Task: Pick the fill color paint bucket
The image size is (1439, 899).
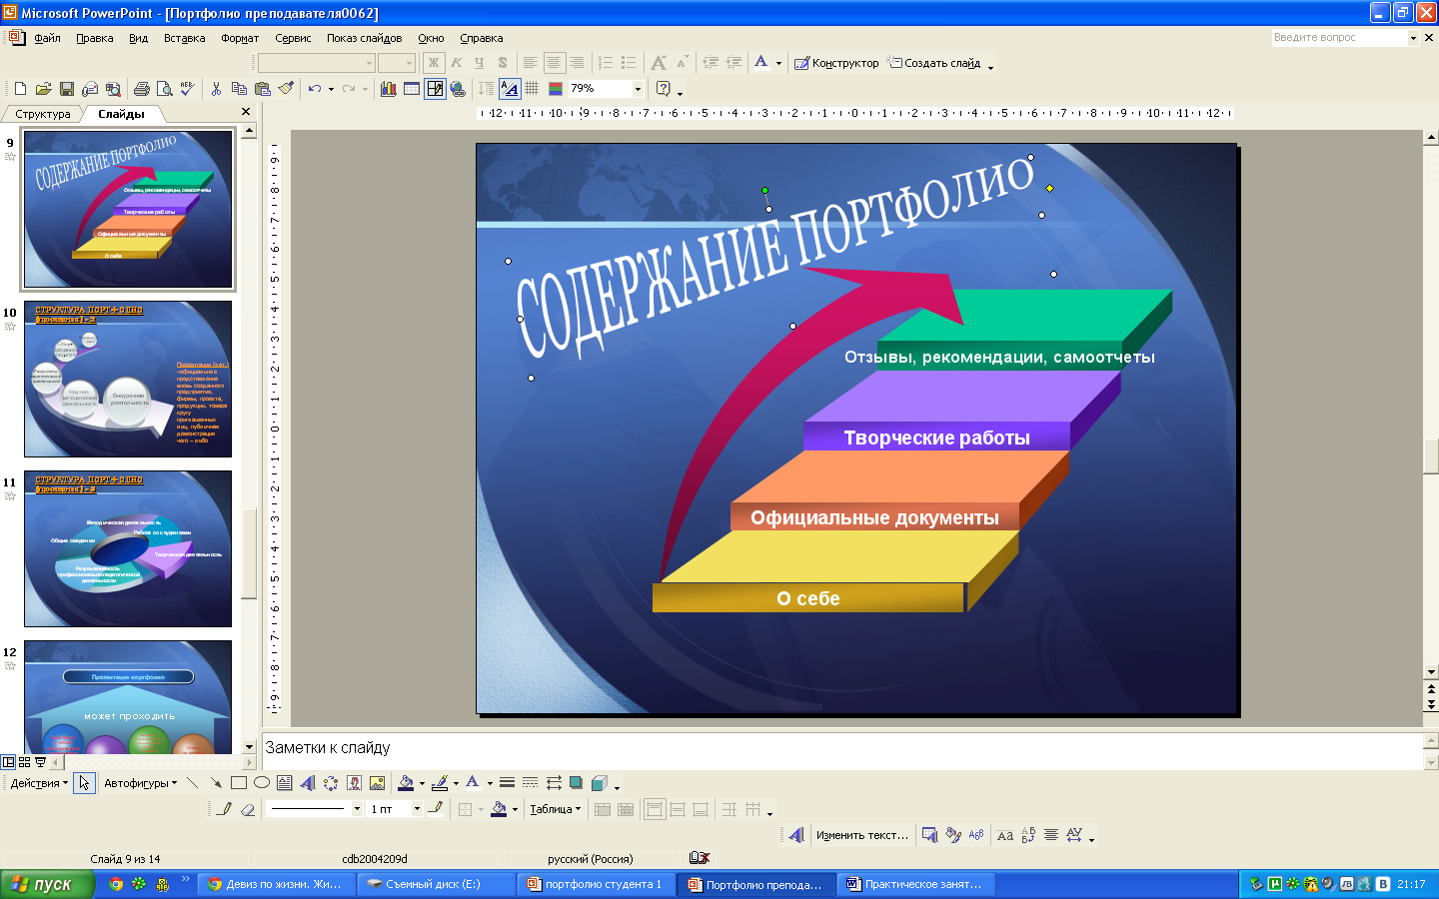Action: (405, 783)
